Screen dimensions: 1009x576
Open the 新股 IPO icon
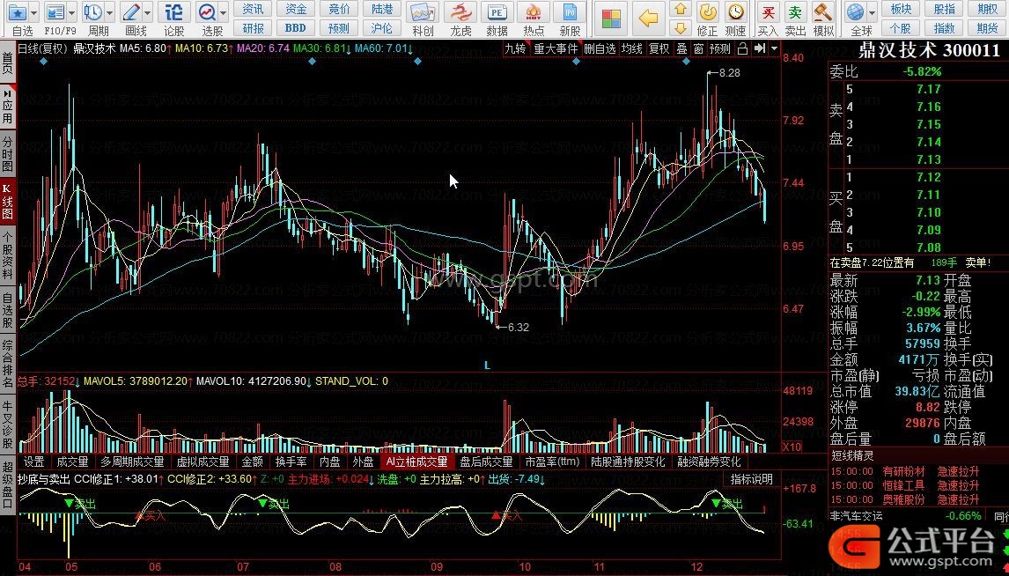point(570,12)
